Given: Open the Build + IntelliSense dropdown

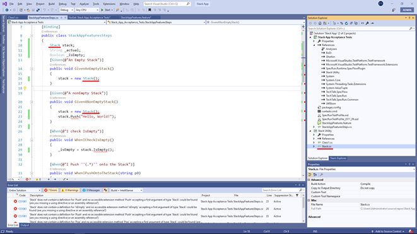Looking at the screenshot, I should (x=126, y=190).
